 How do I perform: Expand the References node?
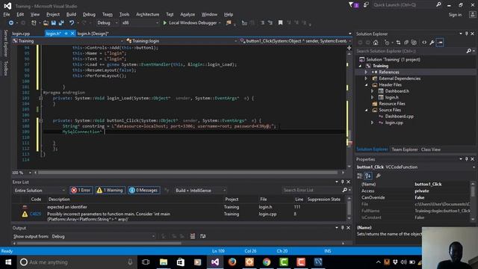point(366,72)
